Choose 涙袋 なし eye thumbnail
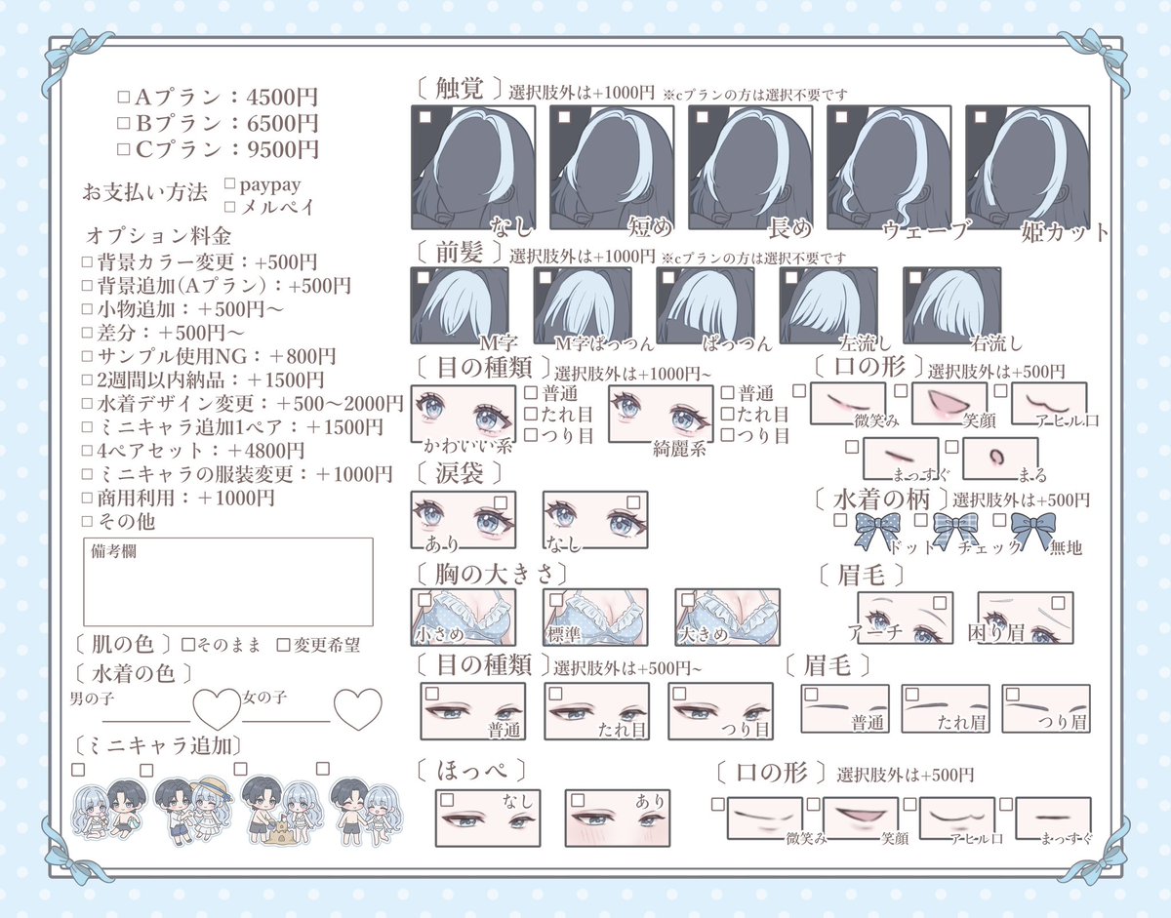 tap(594, 521)
